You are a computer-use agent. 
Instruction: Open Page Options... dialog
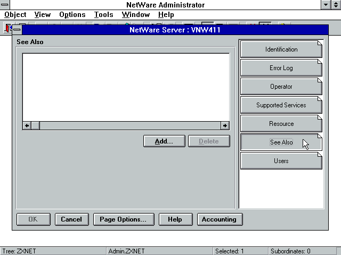124,219
